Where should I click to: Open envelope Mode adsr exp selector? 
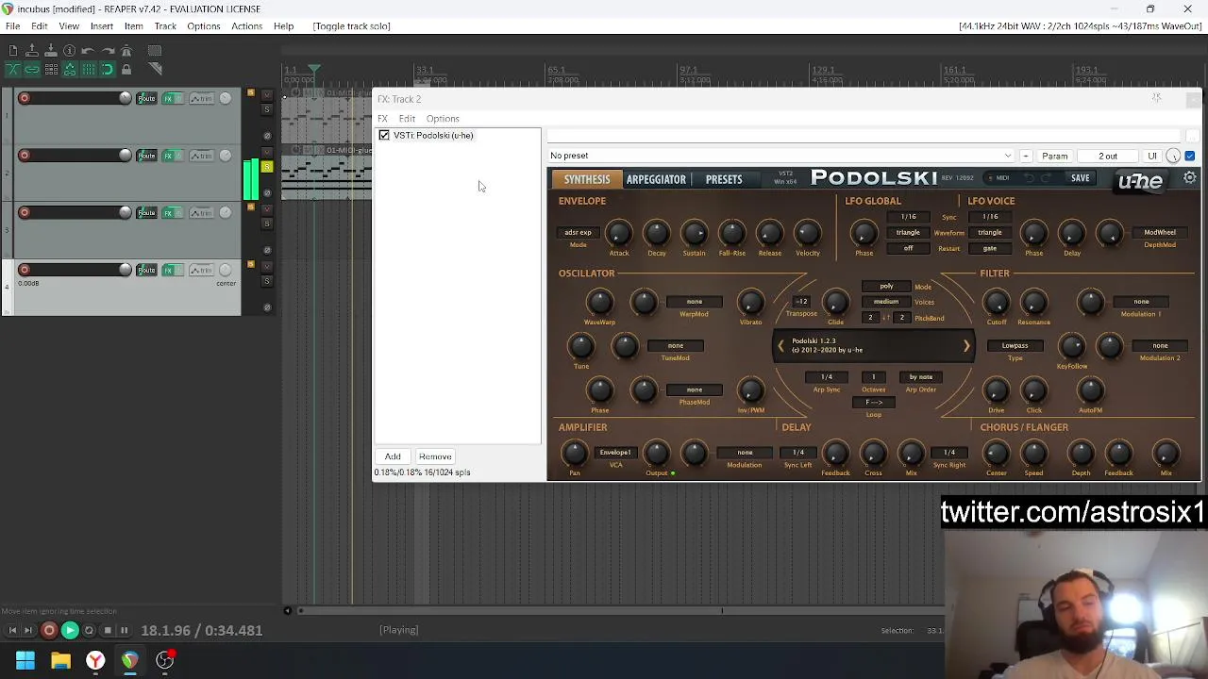click(578, 232)
